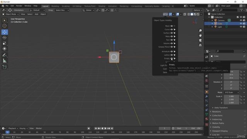
Task: Toggle Grease Pencil visibility eye
Action: [x=171, y=47]
